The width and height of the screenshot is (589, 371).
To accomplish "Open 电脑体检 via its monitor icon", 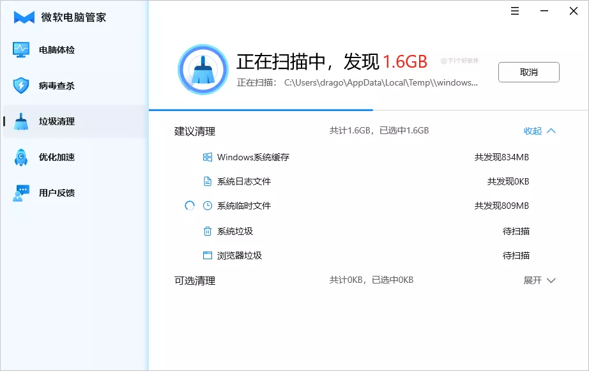I will pos(21,50).
